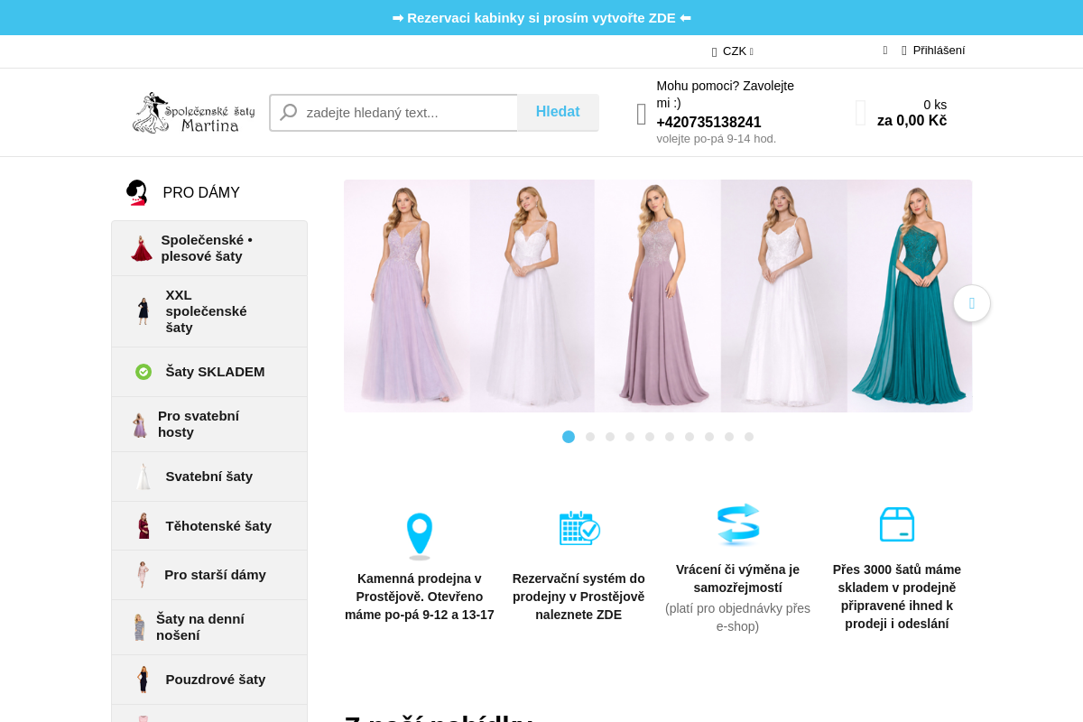Image resolution: width=1083 pixels, height=722 pixels.
Task: Click the return or exchange arrows icon
Action: click(737, 524)
